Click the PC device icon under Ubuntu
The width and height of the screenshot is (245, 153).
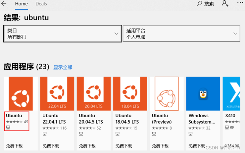click(x=8, y=128)
